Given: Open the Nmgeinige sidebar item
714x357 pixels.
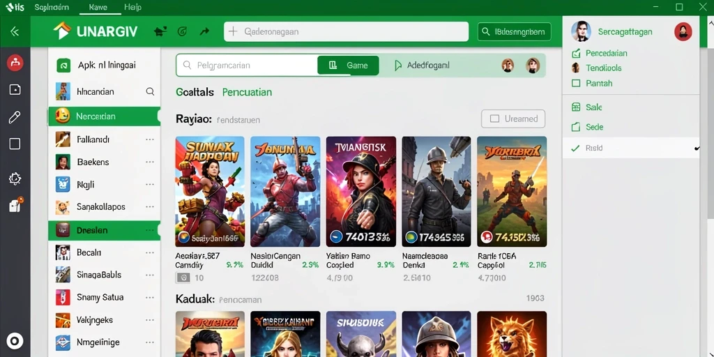Looking at the screenshot, I should [104, 342].
